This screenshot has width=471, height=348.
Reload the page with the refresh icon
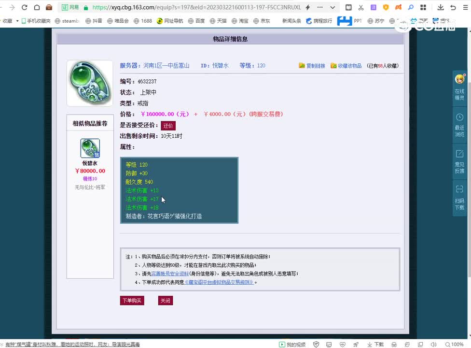point(24,7)
